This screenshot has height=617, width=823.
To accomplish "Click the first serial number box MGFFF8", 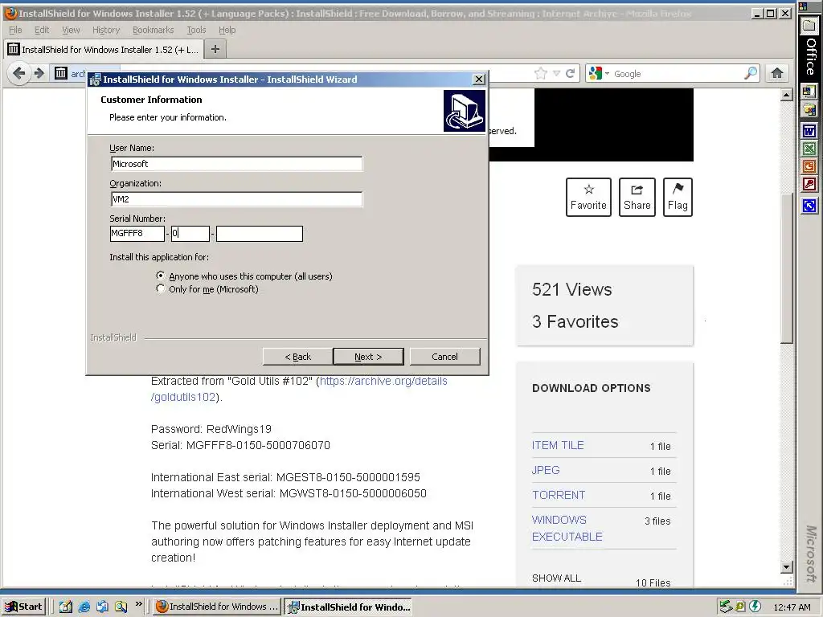I will coord(137,234).
